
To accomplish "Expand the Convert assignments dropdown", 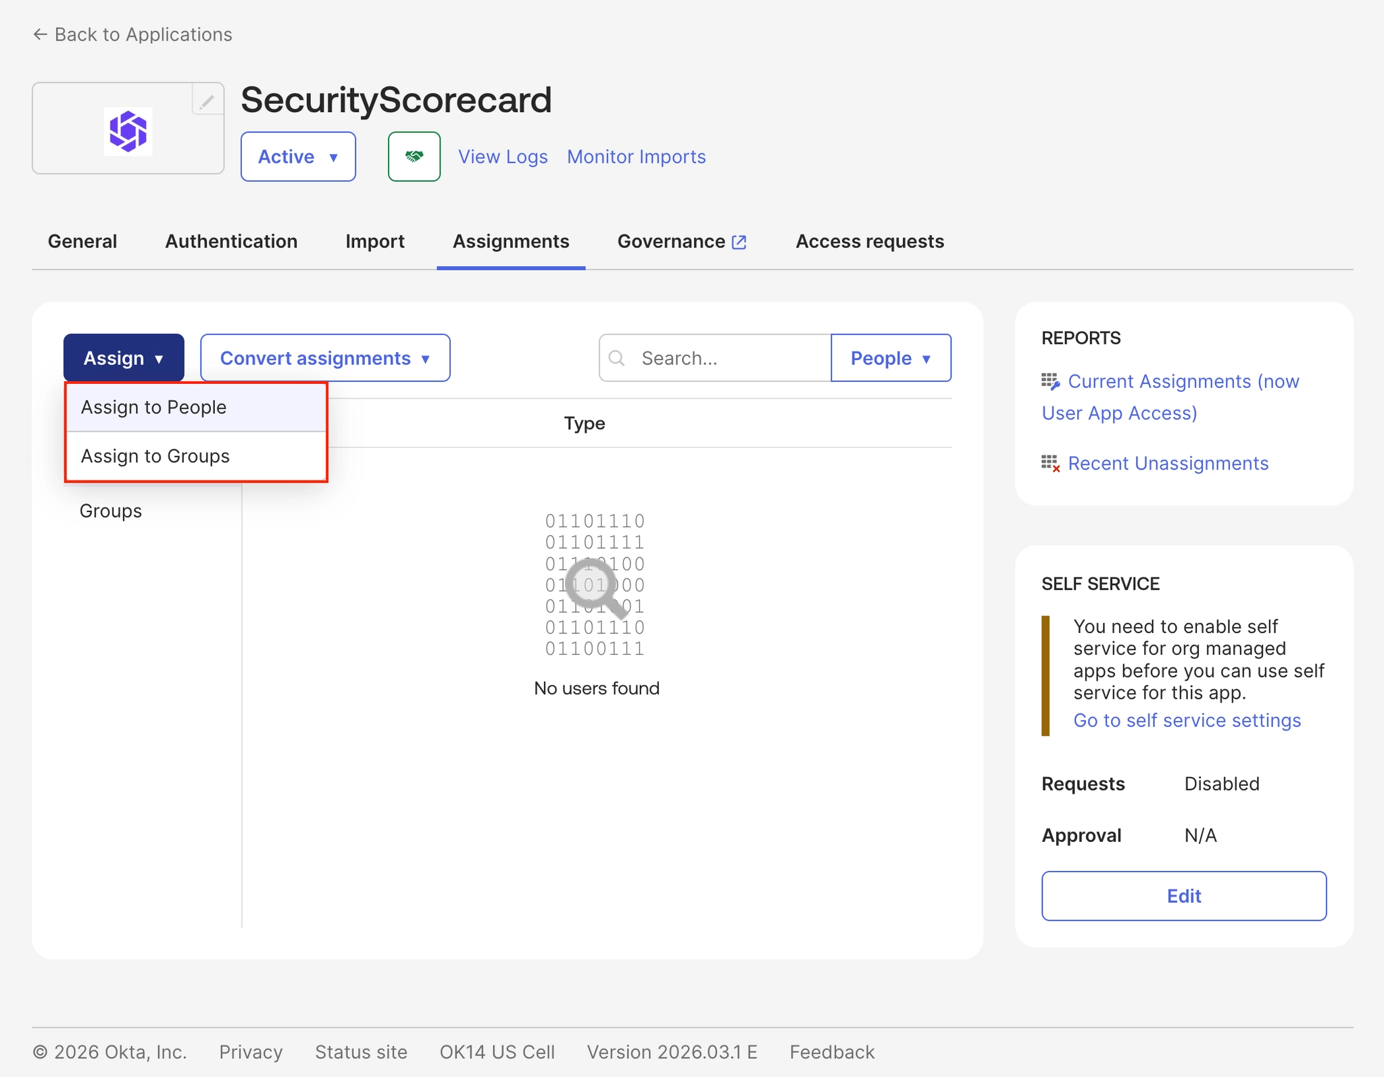I will pos(325,358).
